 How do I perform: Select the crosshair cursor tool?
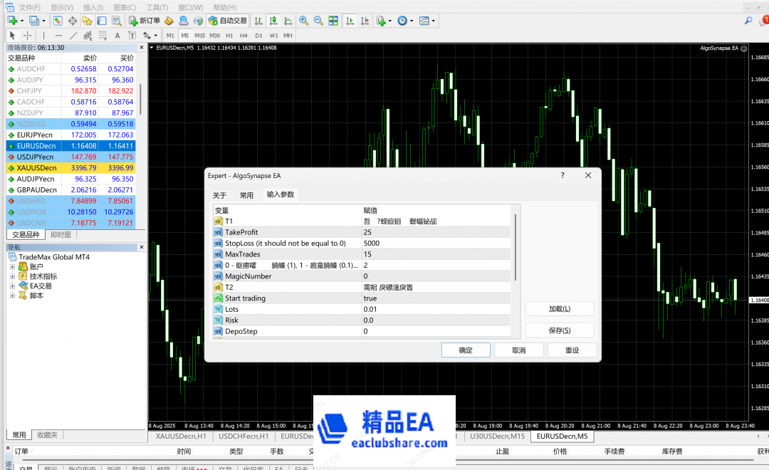click(x=28, y=35)
